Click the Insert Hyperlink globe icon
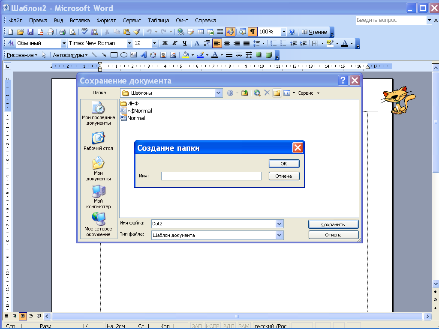The width and height of the screenshot is (439, 329). click(180, 32)
